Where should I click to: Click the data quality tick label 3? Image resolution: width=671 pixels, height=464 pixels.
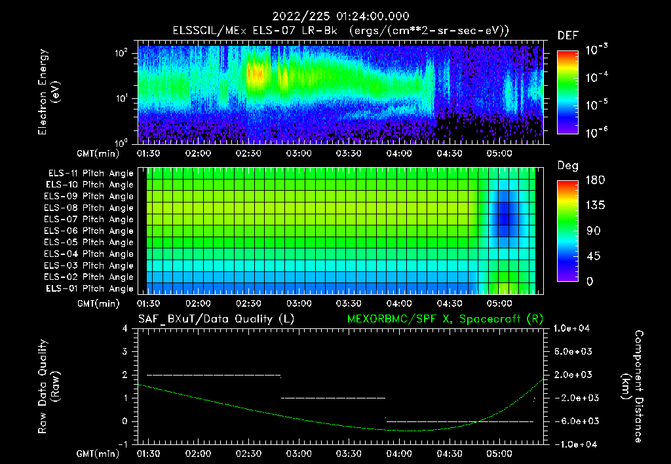(125, 352)
